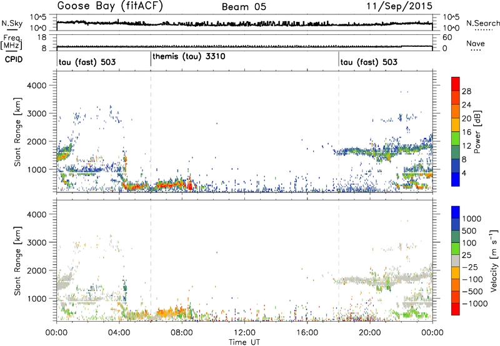500x346 pixels.
Task: Click the blue 1000 band of the Velocity color bar
Action: click(x=456, y=212)
